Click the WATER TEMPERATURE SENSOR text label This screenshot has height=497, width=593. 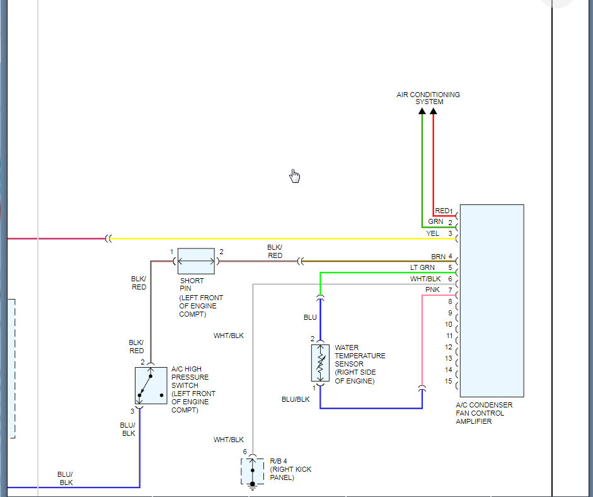click(x=360, y=364)
